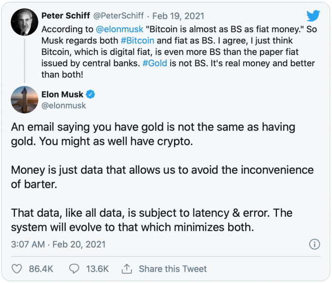
Task: Click Share this Tweet
Action: click(x=173, y=269)
